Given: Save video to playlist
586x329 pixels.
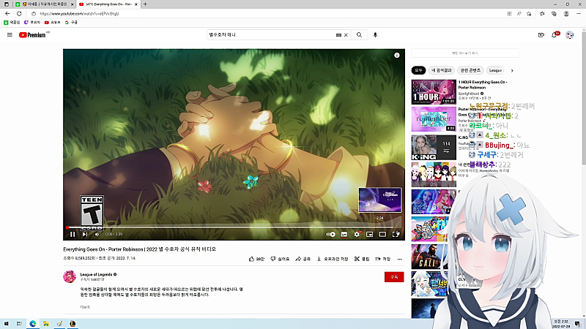Looking at the screenshot, I should pyautogui.click(x=382, y=259).
